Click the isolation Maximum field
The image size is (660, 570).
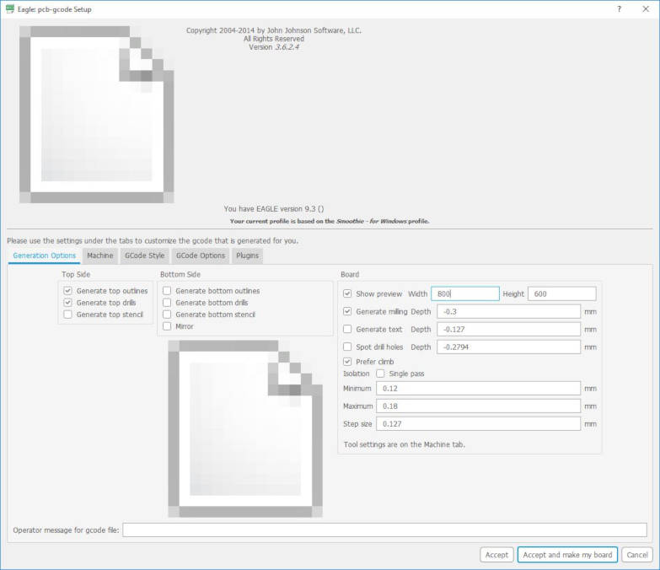click(478, 406)
